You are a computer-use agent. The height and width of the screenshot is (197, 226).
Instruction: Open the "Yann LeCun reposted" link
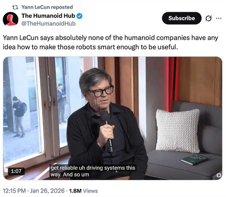tap(47, 7)
